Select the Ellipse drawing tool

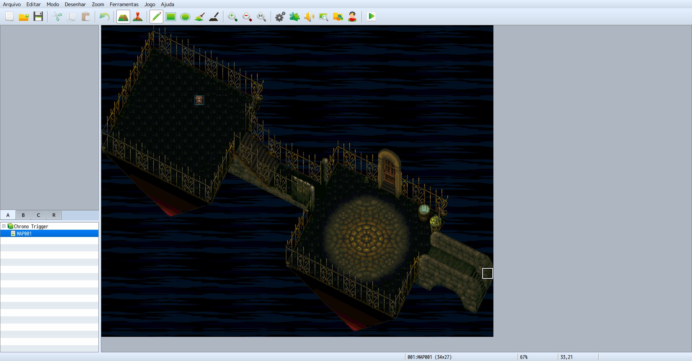coord(185,17)
